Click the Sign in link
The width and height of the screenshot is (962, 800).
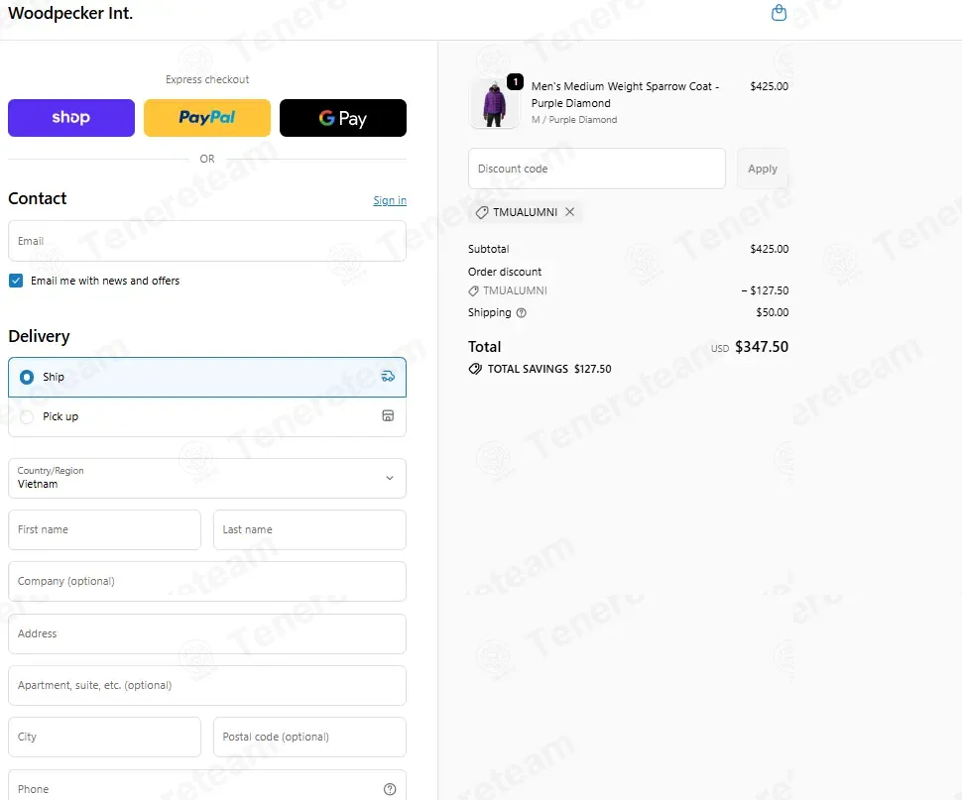(390, 200)
